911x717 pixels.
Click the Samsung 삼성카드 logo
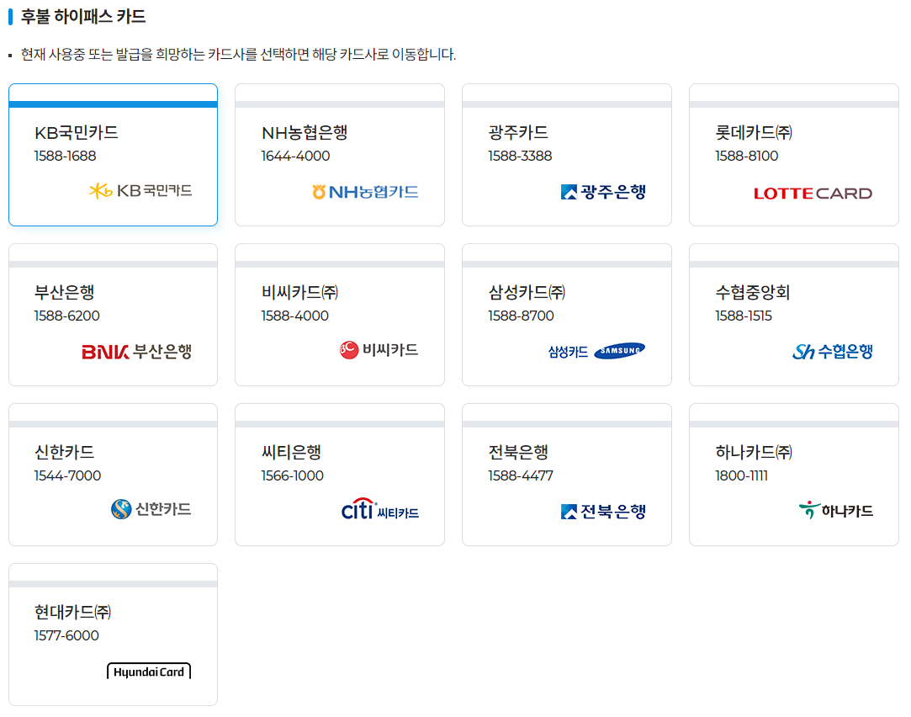[596, 351]
